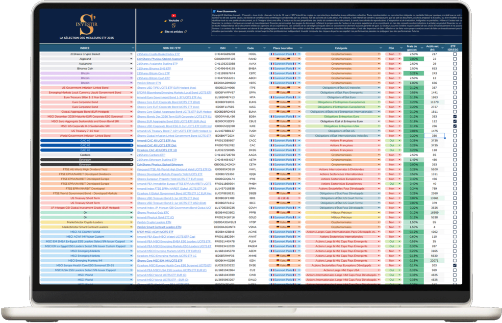Viewport: 502px width, 323px height.
Task: Select the code cell AADA
Action: pos(252,155)
